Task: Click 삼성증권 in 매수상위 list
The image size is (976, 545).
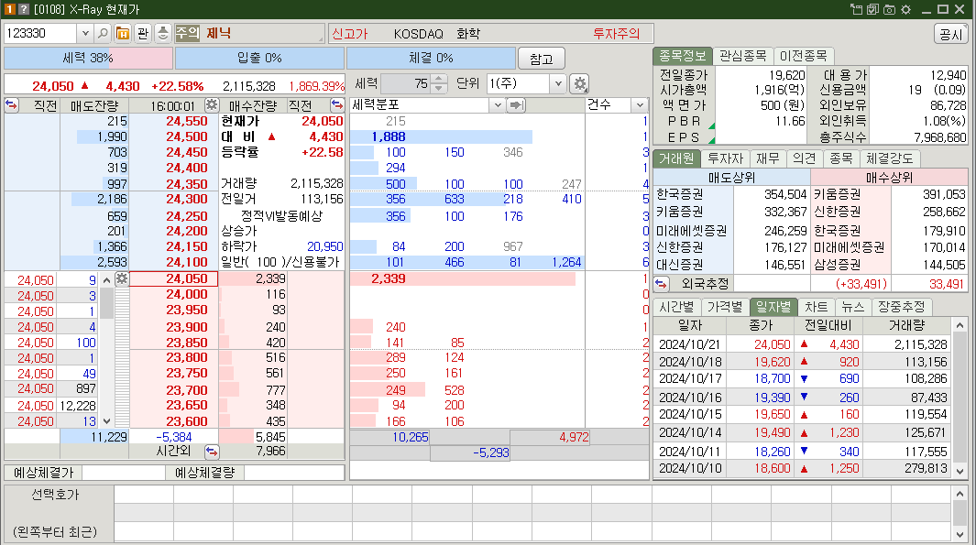Action: click(x=838, y=265)
